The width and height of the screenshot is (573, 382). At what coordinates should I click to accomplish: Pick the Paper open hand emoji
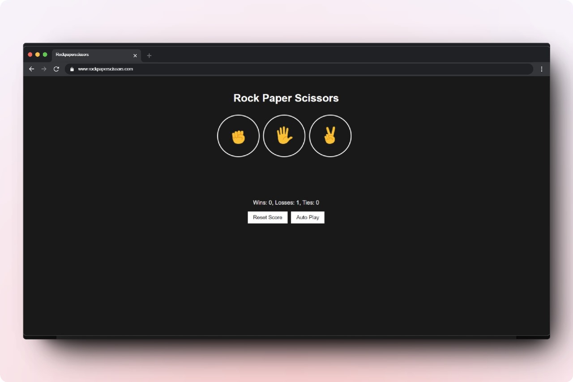pyautogui.click(x=284, y=136)
